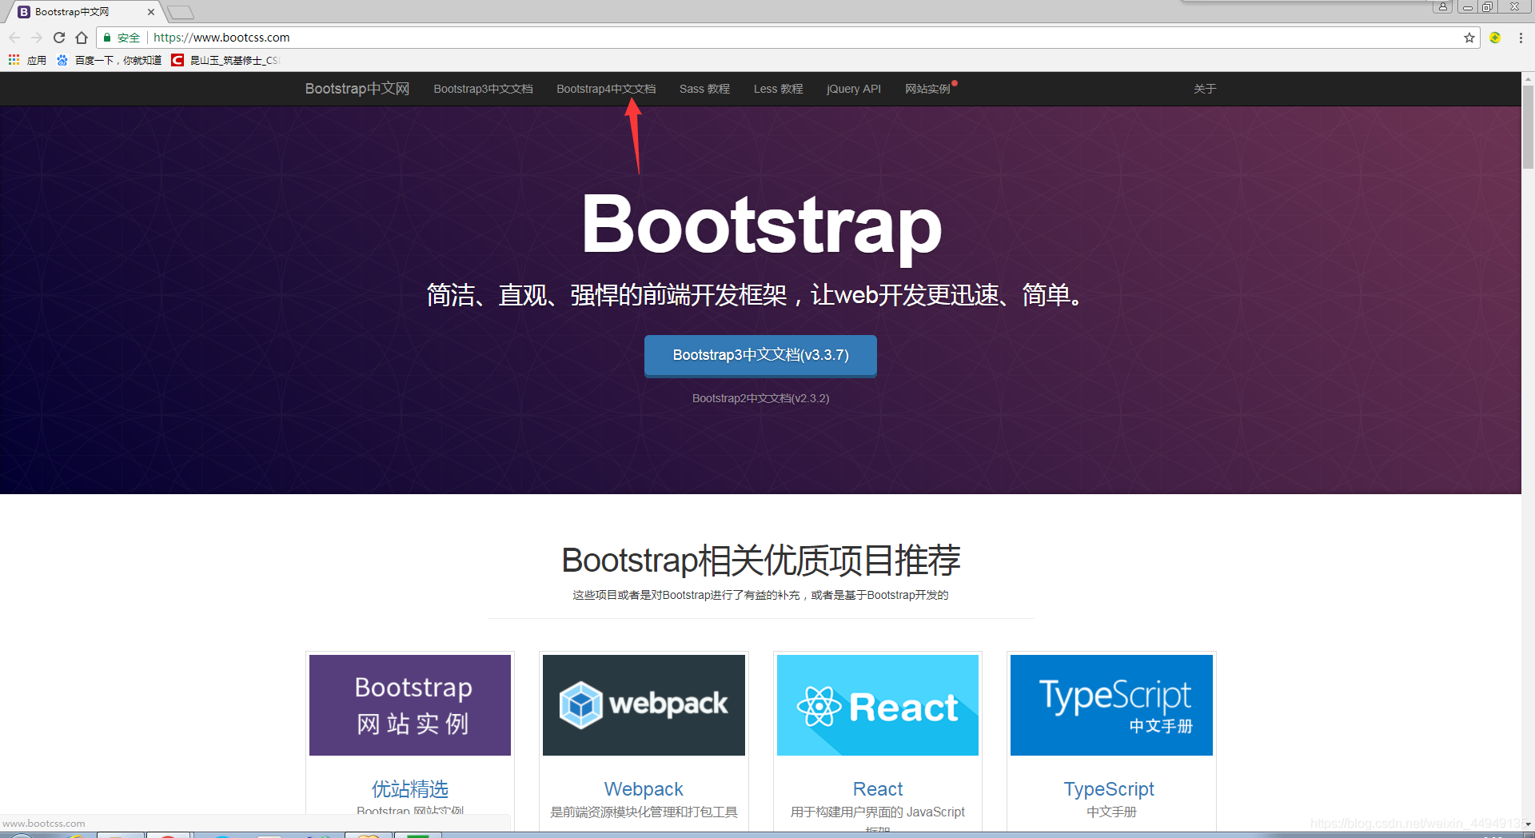Screen dimensions: 1535x838
Task: Toggle the translate icon in the address bar
Action: click(1495, 37)
